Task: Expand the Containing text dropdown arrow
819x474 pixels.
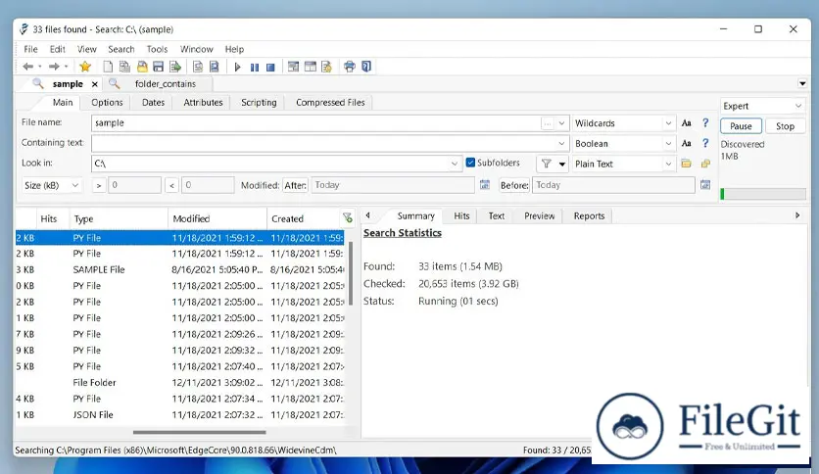Action: tap(561, 143)
